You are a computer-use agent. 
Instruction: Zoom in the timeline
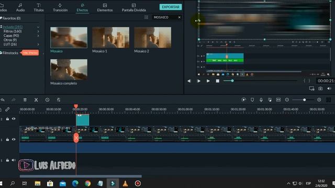point(319,100)
